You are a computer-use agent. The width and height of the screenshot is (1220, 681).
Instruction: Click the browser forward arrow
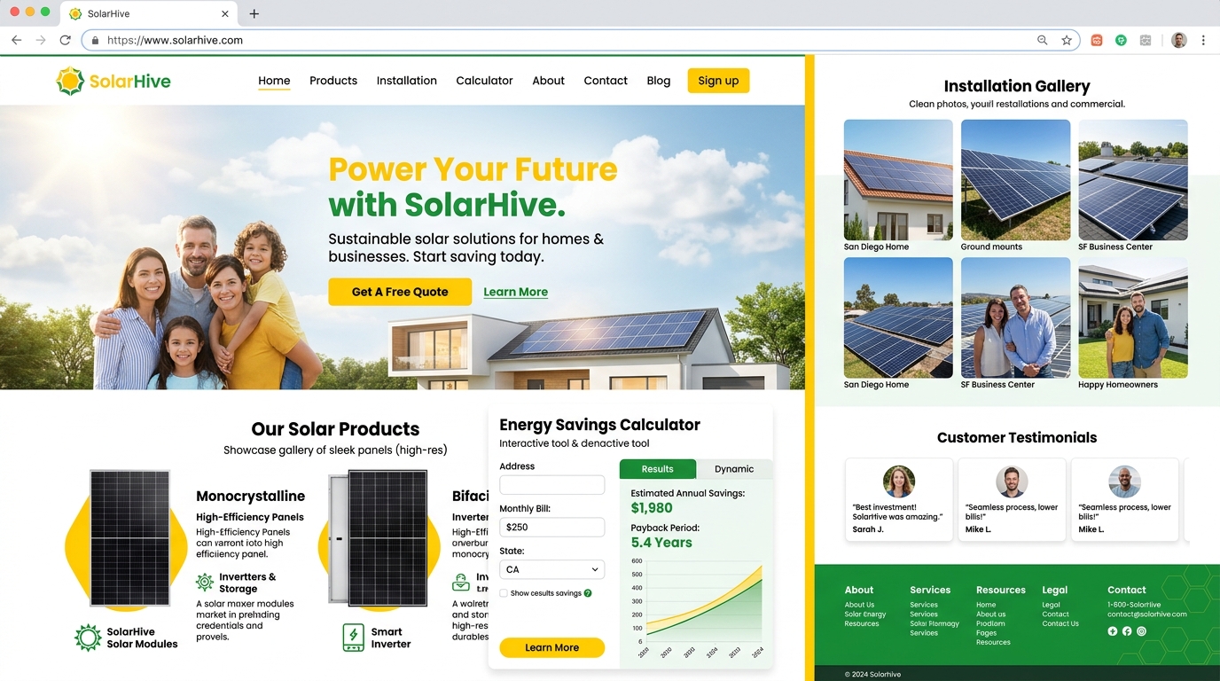tap(41, 40)
